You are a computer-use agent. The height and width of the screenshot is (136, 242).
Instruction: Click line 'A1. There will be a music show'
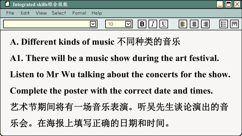pos(115,58)
